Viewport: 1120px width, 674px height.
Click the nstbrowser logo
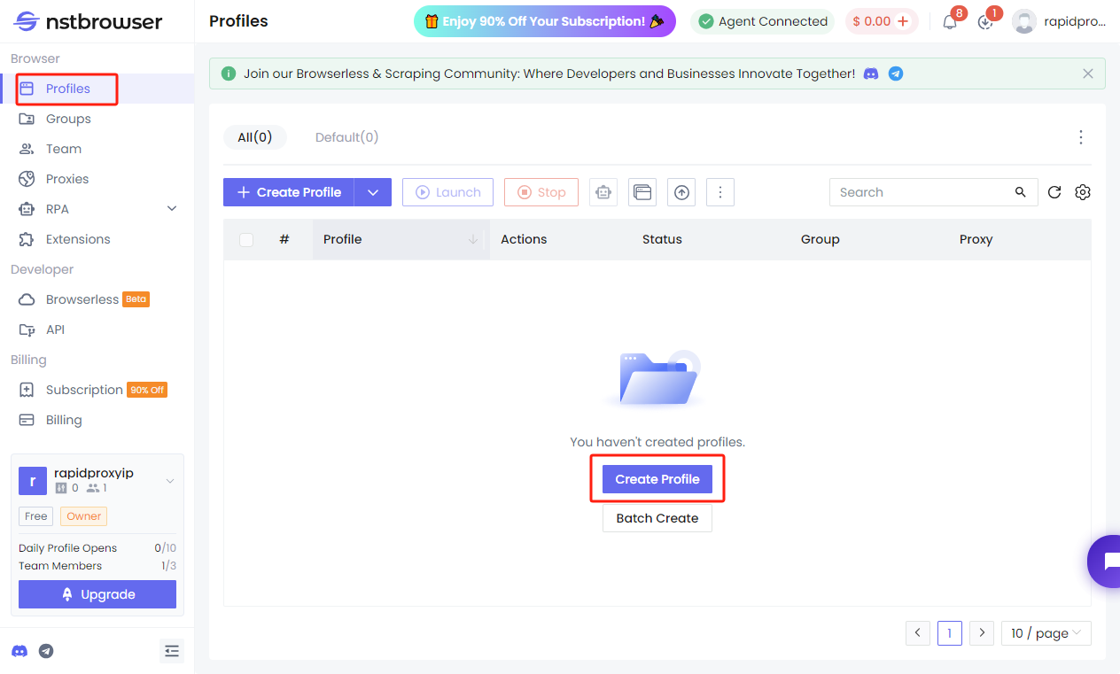[89, 21]
